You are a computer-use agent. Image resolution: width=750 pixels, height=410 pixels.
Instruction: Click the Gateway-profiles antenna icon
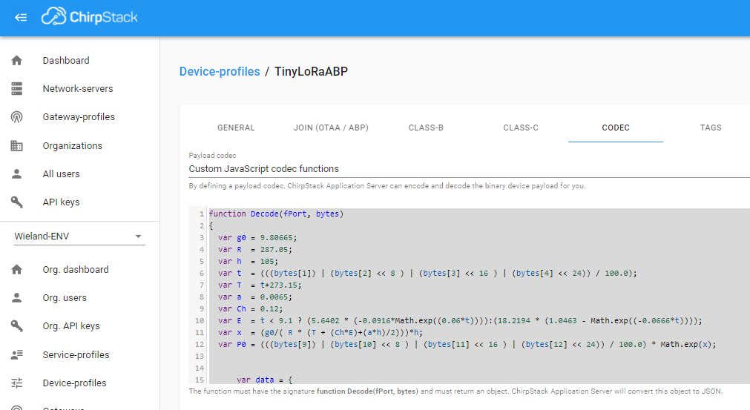[17, 117]
